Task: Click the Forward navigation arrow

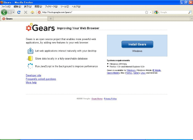Action: point(10,12)
